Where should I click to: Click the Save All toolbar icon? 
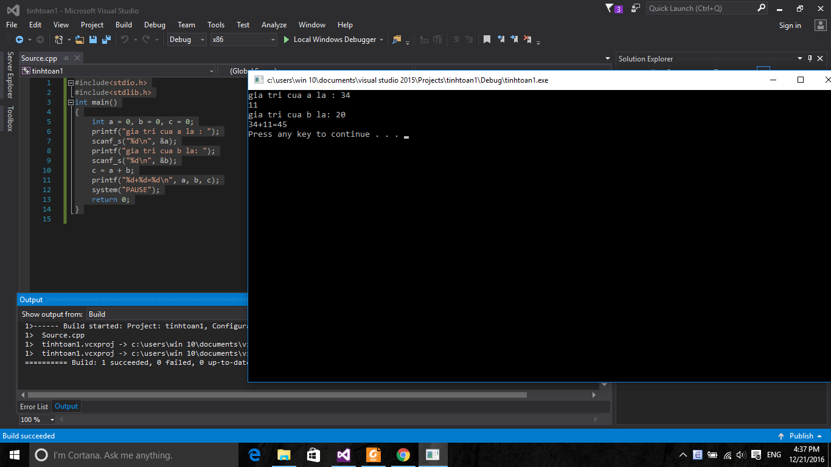click(x=106, y=40)
